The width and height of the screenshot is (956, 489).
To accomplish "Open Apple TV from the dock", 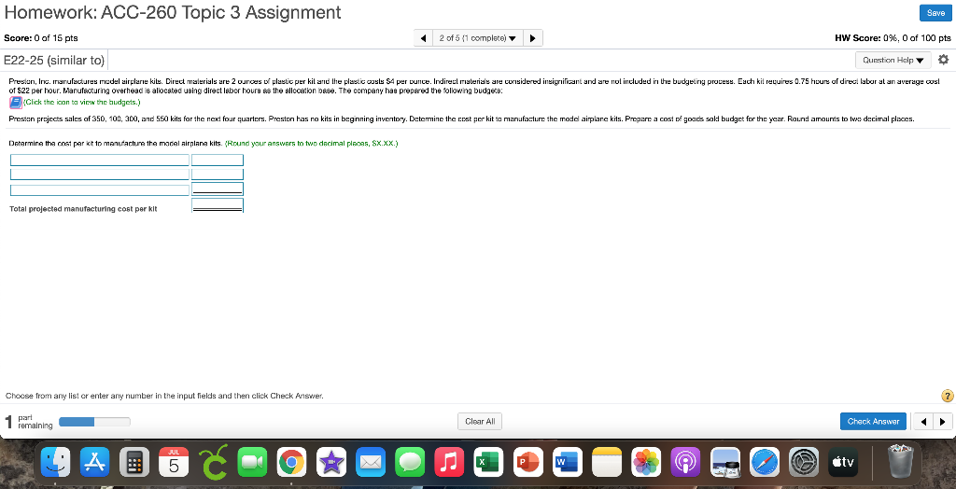I will tap(844, 462).
